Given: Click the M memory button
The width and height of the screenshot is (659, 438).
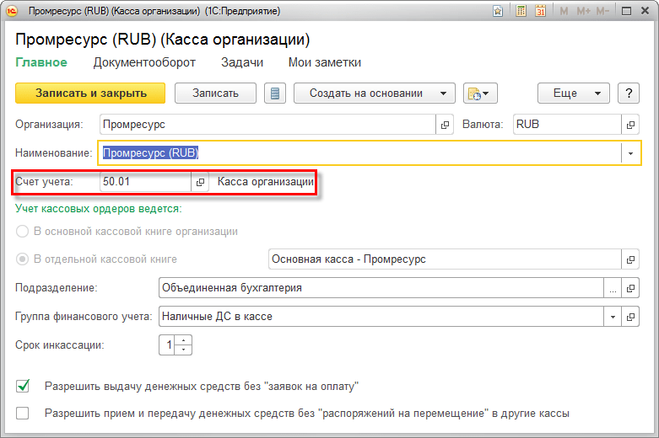Looking at the screenshot, I should (x=564, y=11).
